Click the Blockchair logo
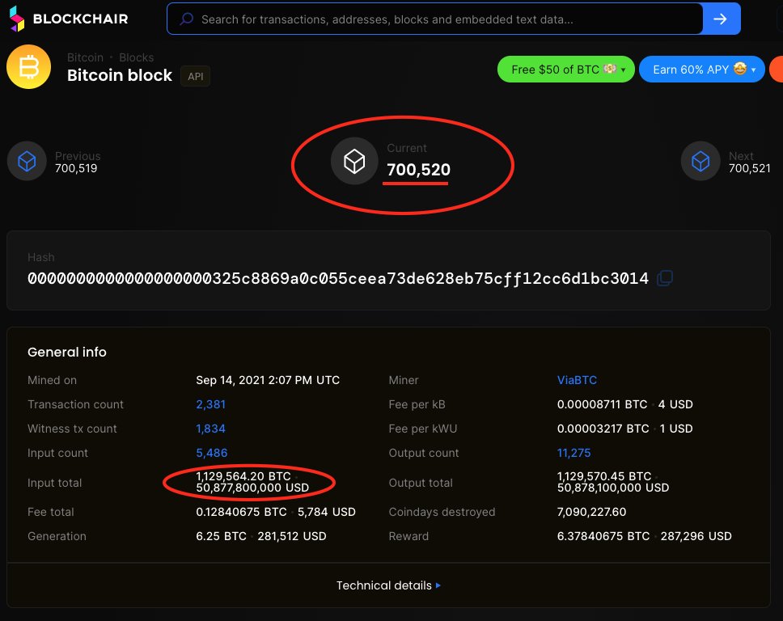This screenshot has height=621, width=783. pos(69,19)
